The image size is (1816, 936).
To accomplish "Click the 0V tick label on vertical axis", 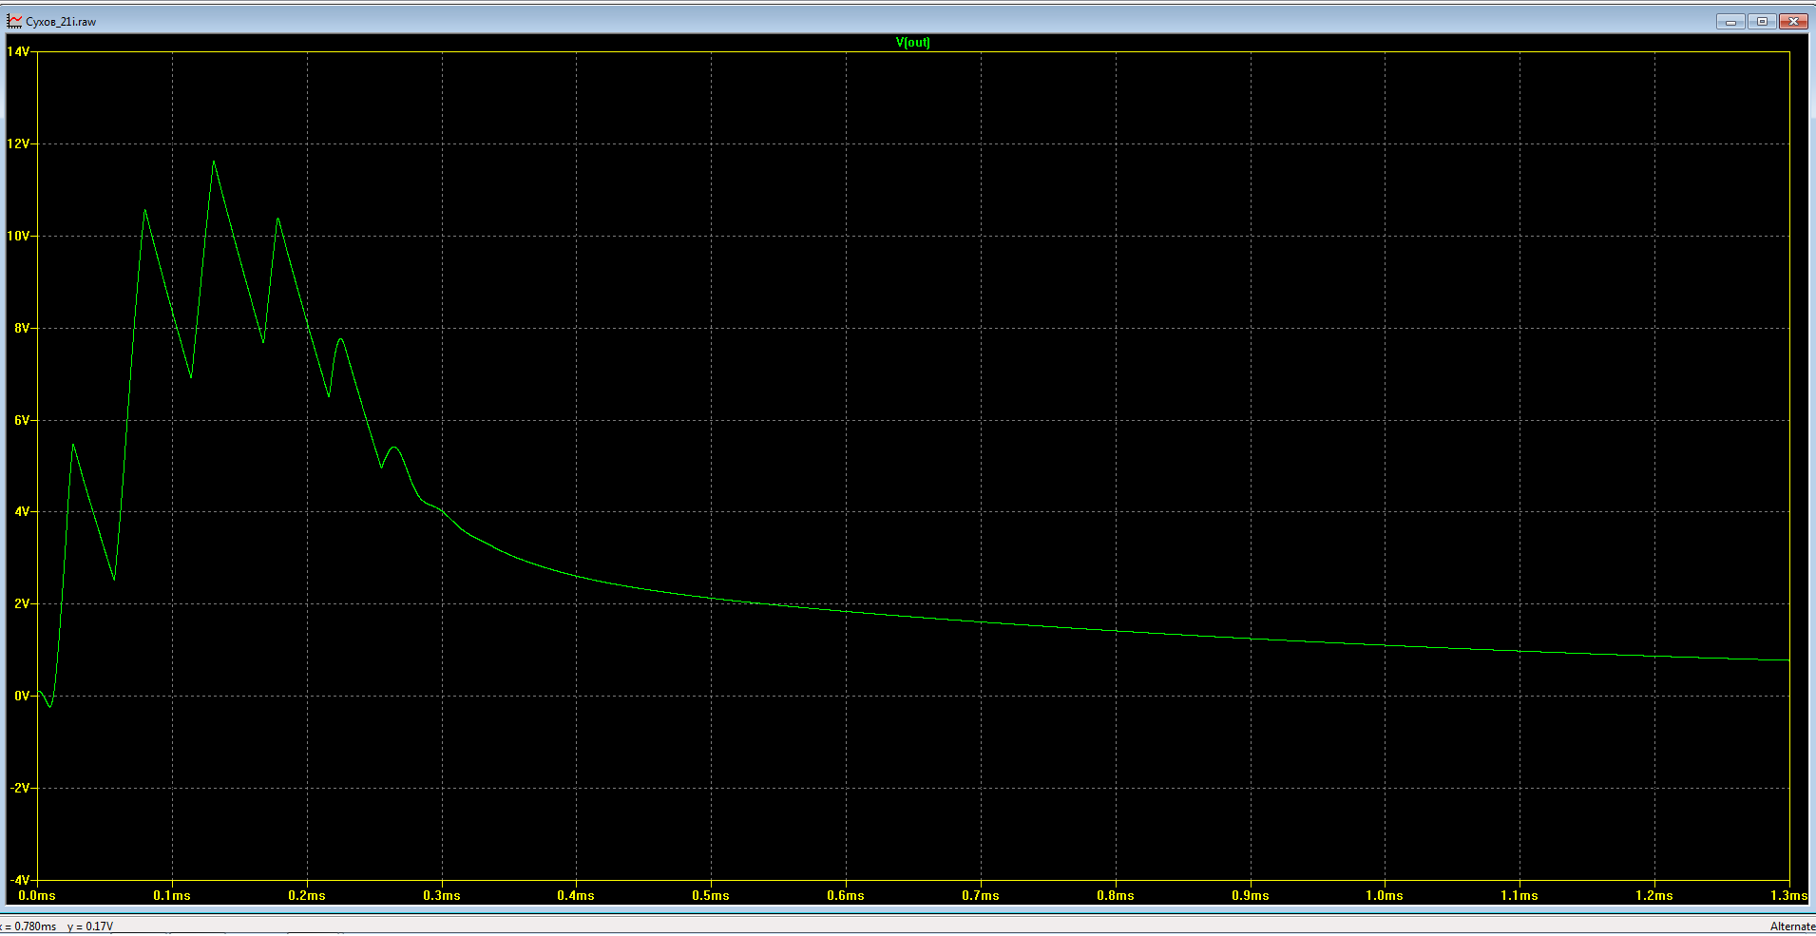I will (22, 696).
